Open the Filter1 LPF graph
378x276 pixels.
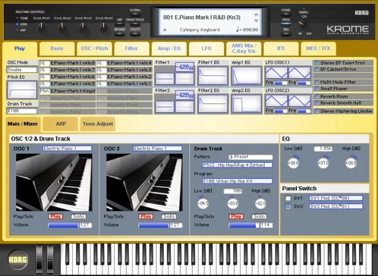(184, 67)
